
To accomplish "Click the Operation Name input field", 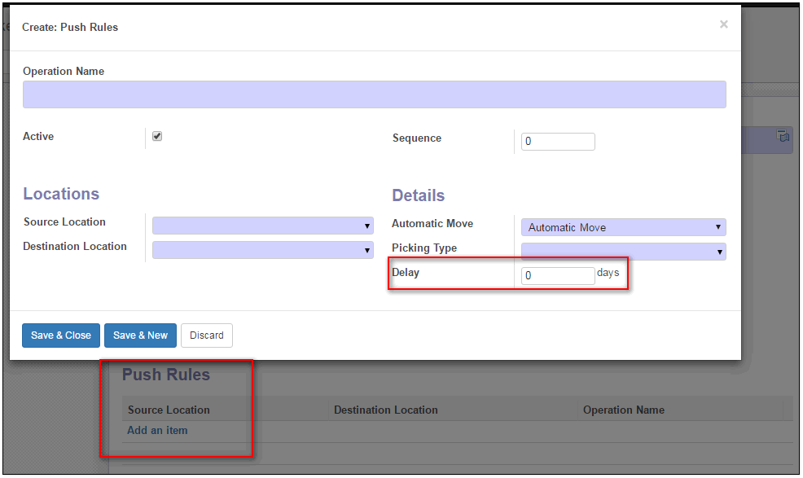I will coord(375,94).
